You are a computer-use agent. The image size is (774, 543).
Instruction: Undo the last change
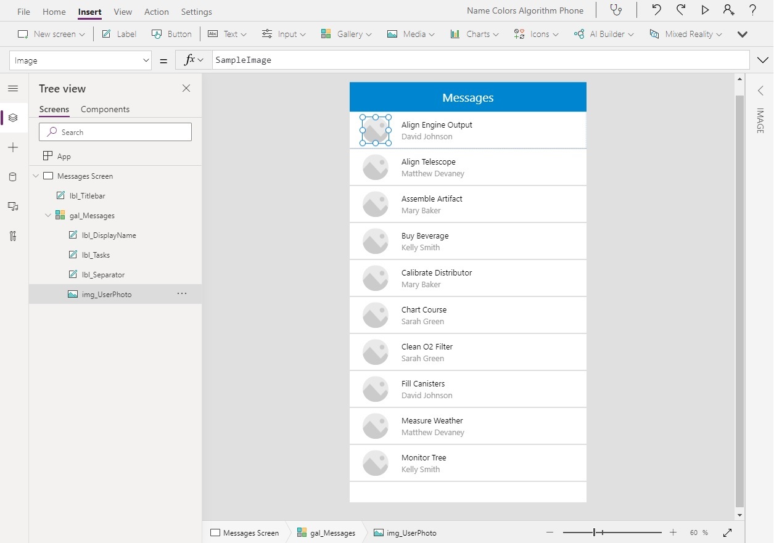click(x=656, y=10)
